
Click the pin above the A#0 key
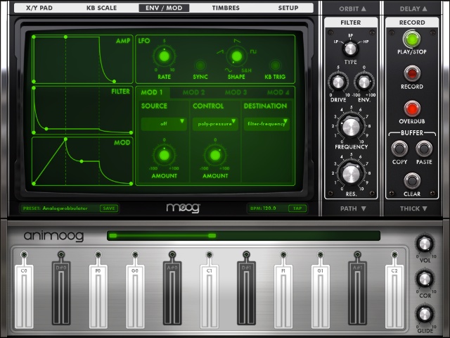pyautogui.click(x=172, y=254)
